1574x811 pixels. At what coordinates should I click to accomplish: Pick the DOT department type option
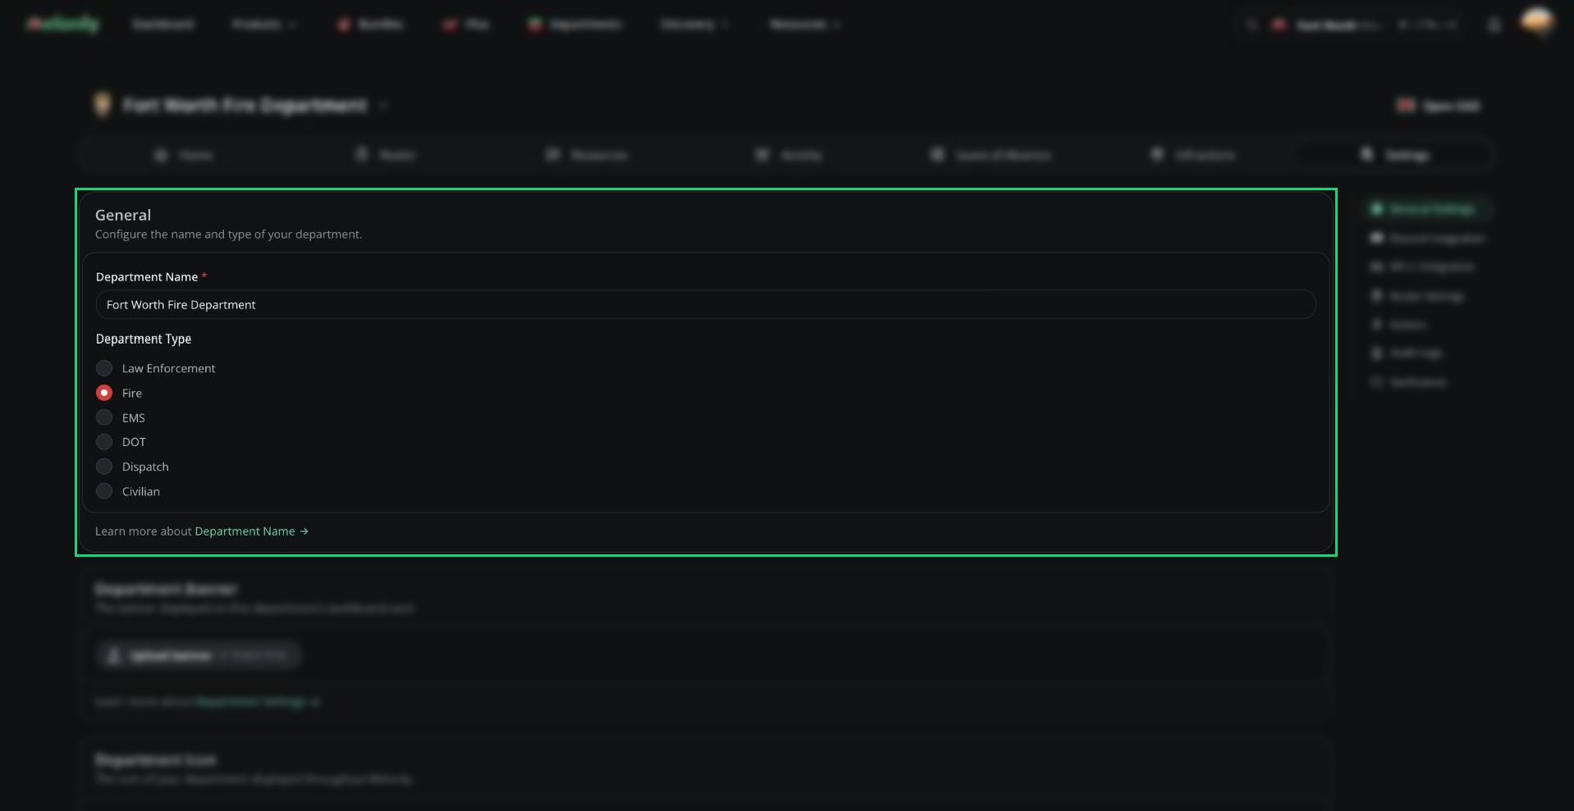[x=104, y=442]
